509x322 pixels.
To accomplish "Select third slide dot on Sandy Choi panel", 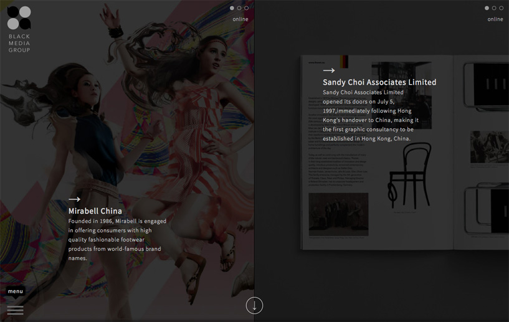I will [x=501, y=8].
